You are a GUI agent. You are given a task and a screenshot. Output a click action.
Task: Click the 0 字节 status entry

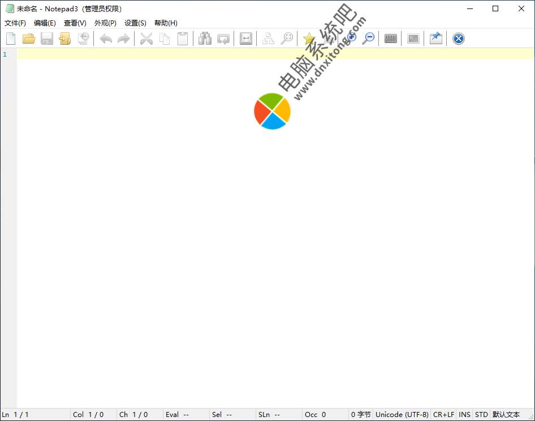361,415
